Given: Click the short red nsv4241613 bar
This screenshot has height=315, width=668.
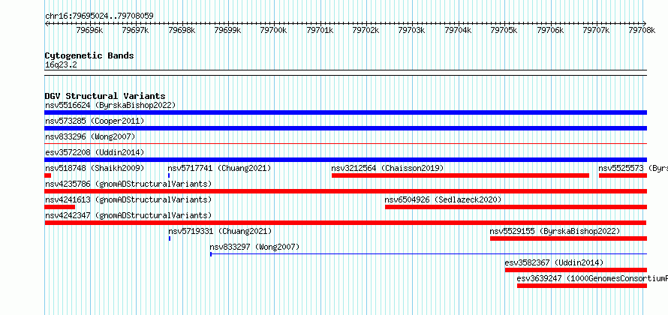Looking at the screenshot, I should (59, 207).
